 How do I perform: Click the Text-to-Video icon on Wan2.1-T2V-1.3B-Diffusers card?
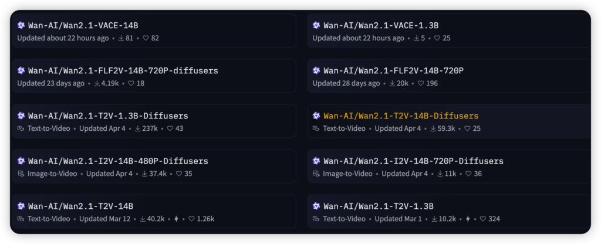click(x=21, y=128)
